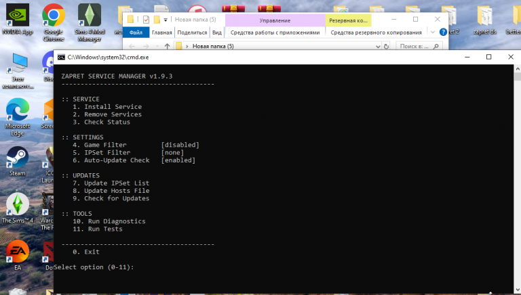The width and height of the screenshot is (521, 295).
Task: Click the '3. Check Status' line
Action: click(x=102, y=122)
